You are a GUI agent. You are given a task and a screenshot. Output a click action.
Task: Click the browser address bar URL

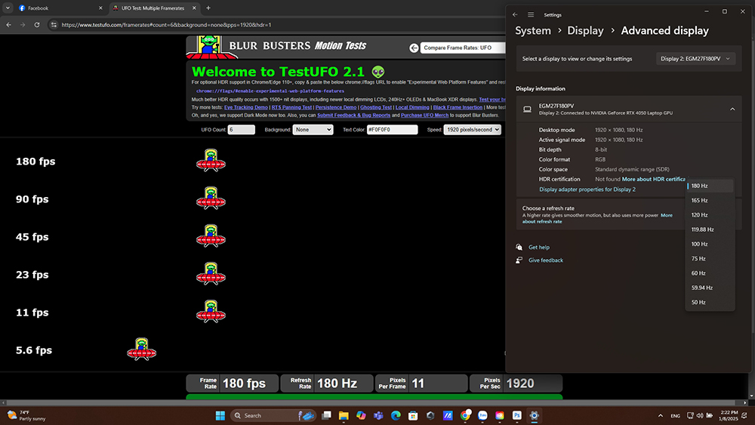point(166,25)
